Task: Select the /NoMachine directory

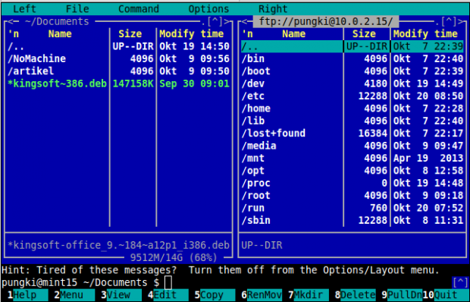Action: pyautogui.click(x=118, y=58)
